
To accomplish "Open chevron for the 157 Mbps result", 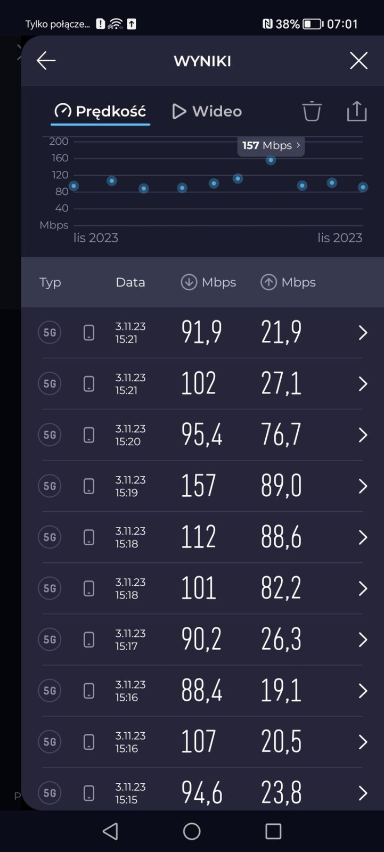I will click(x=363, y=486).
